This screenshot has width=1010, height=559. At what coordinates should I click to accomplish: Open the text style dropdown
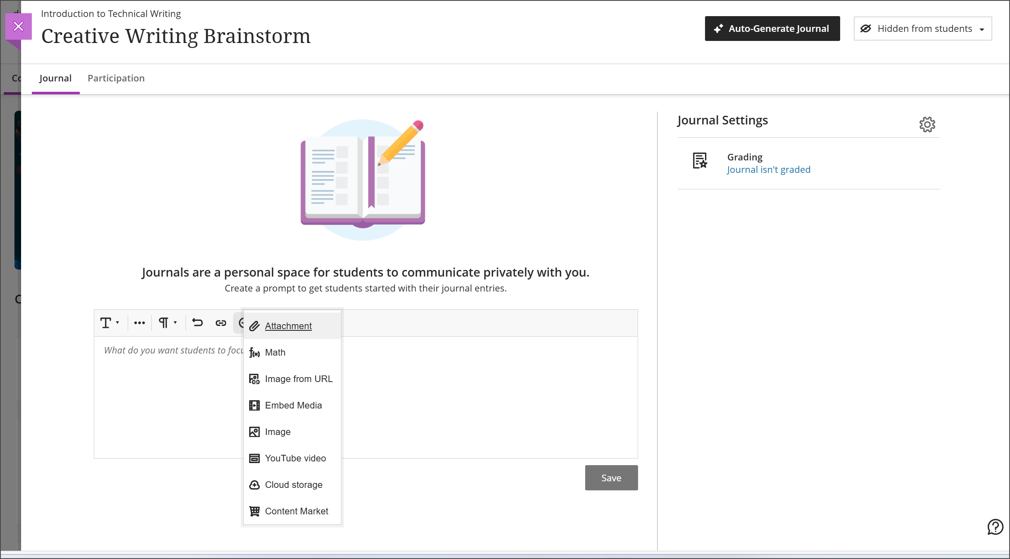pos(109,322)
